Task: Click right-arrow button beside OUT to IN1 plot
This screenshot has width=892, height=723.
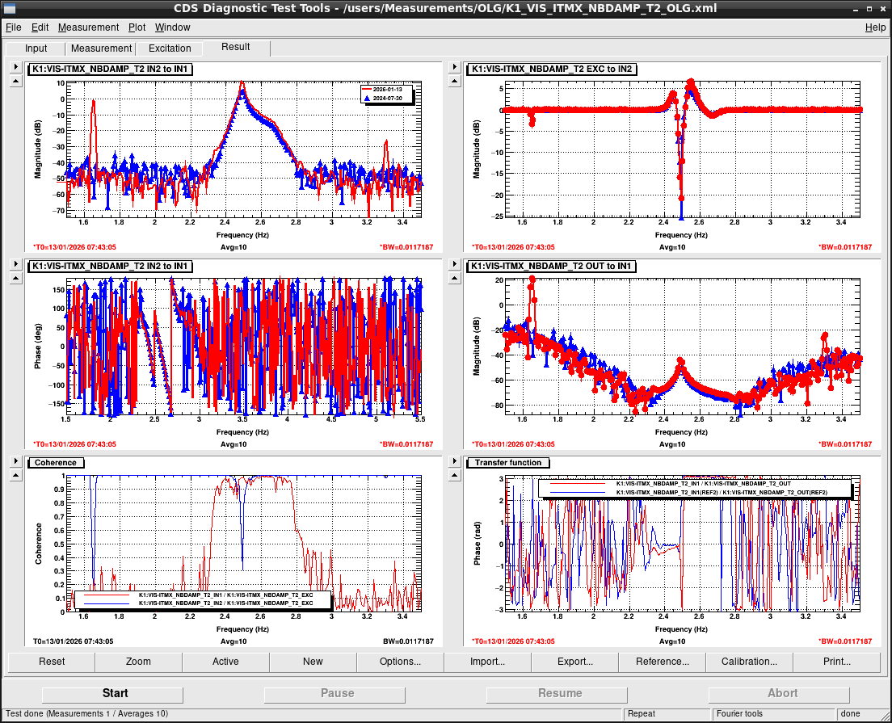Action: [455, 265]
